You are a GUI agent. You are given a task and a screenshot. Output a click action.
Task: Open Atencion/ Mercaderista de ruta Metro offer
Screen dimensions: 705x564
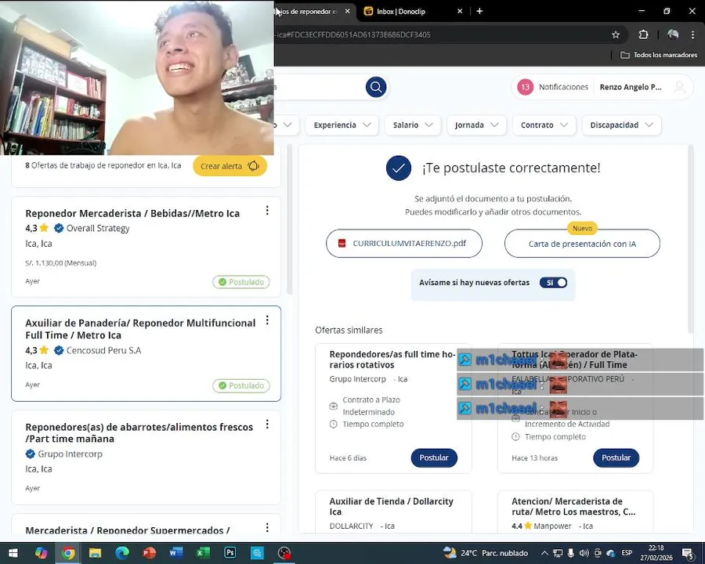573,507
